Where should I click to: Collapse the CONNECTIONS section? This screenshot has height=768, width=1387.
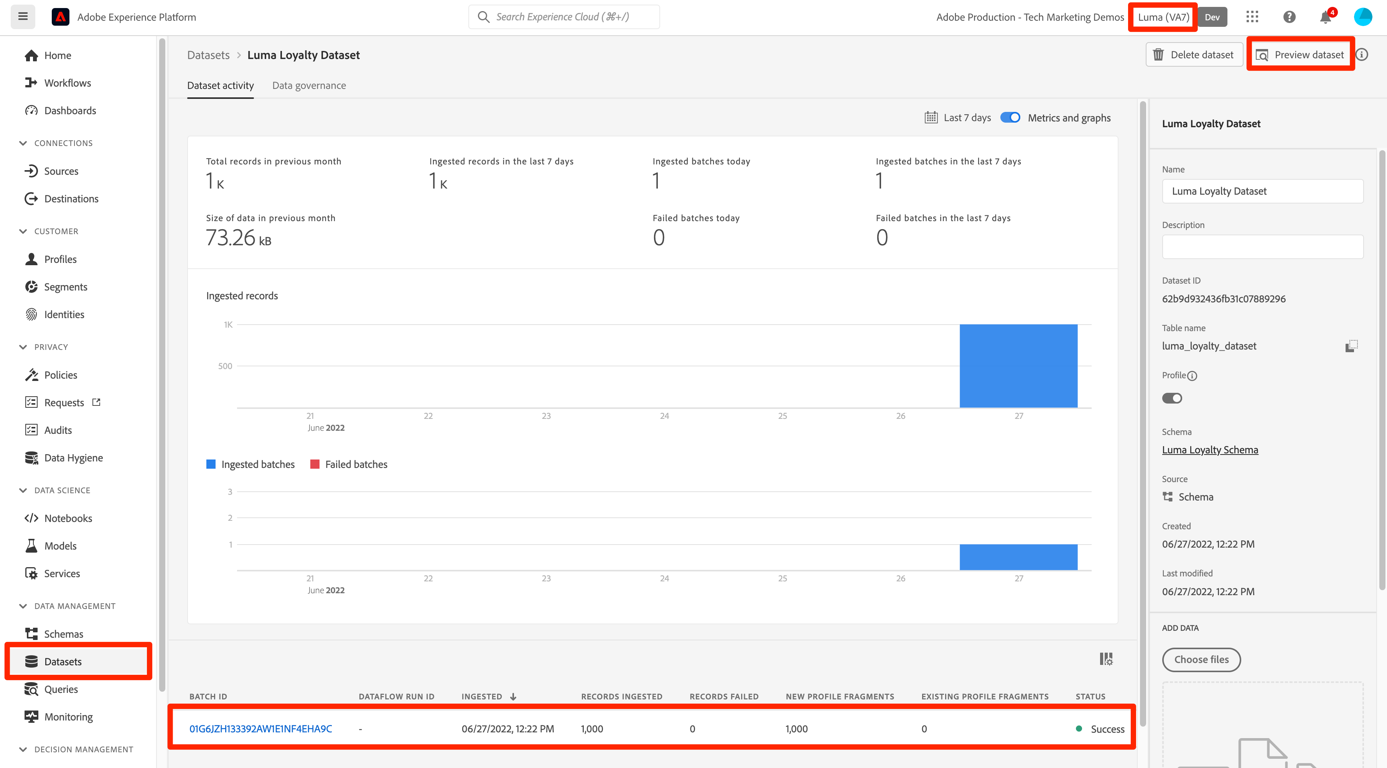(23, 143)
